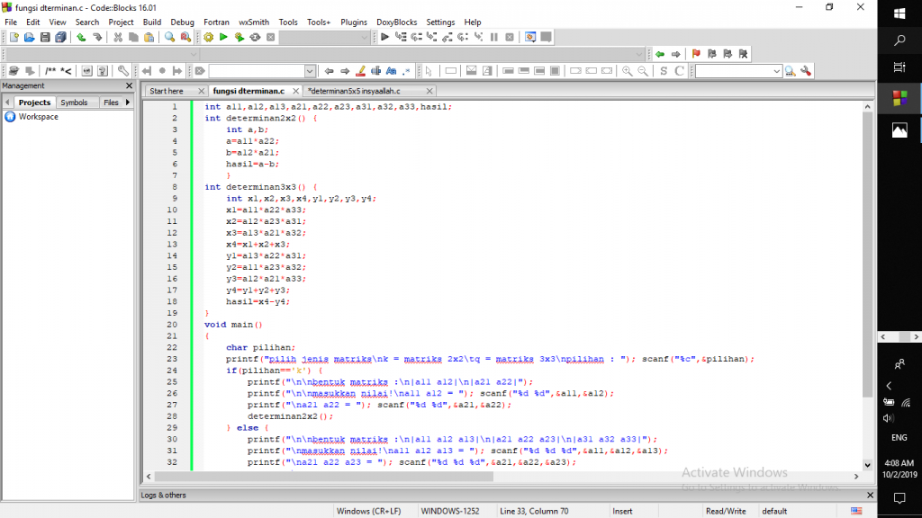Click the Open file folder icon
Viewport: 922px width, 518px height.
coord(30,38)
